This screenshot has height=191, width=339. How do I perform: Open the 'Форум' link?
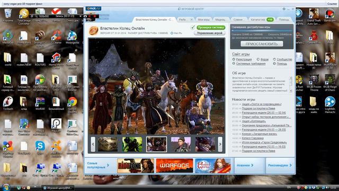pos(264,59)
